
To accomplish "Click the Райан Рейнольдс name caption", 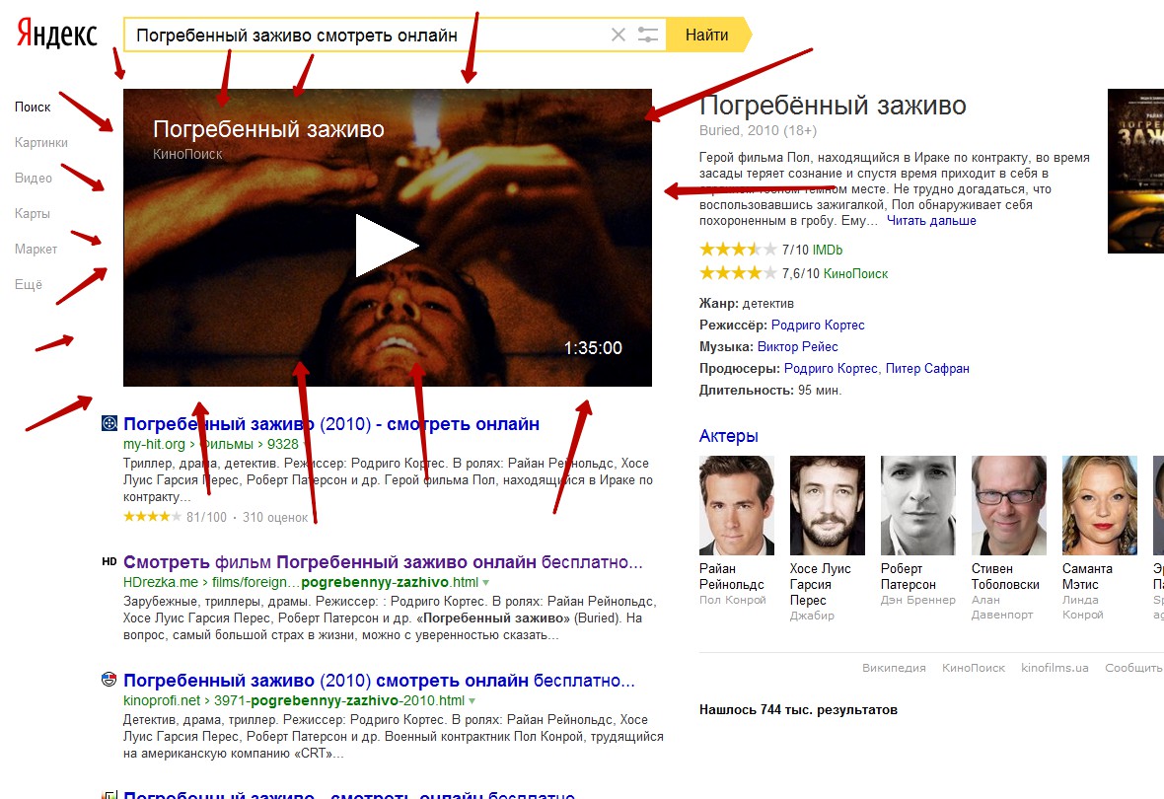I will [731, 576].
